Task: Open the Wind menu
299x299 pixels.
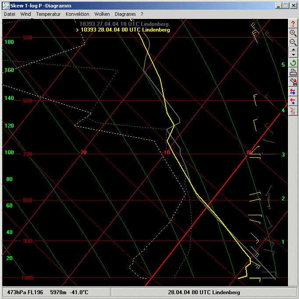Action: click(26, 14)
